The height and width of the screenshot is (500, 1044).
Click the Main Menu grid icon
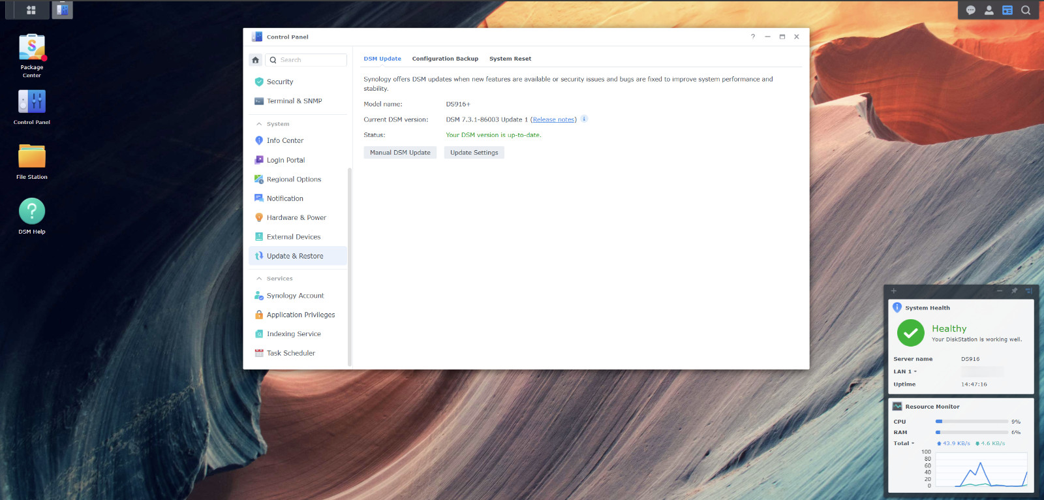pyautogui.click(x=31, y=10)
